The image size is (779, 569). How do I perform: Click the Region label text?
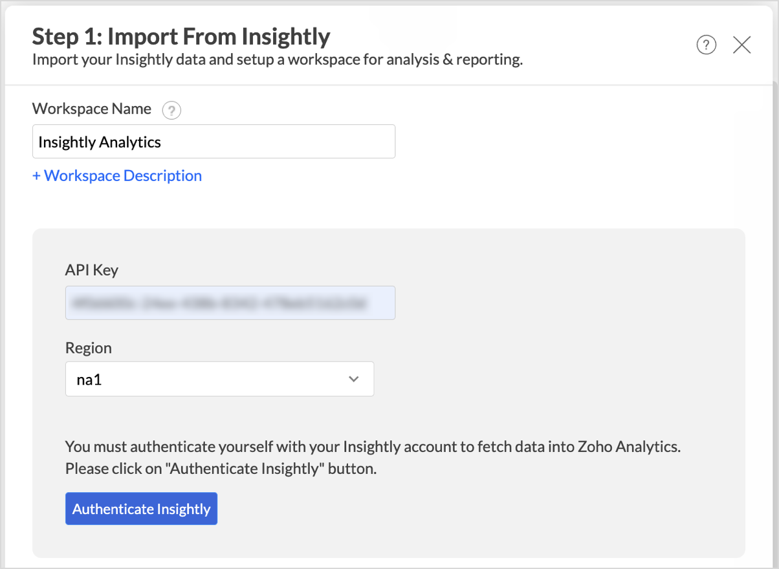[x=89, y=348]
